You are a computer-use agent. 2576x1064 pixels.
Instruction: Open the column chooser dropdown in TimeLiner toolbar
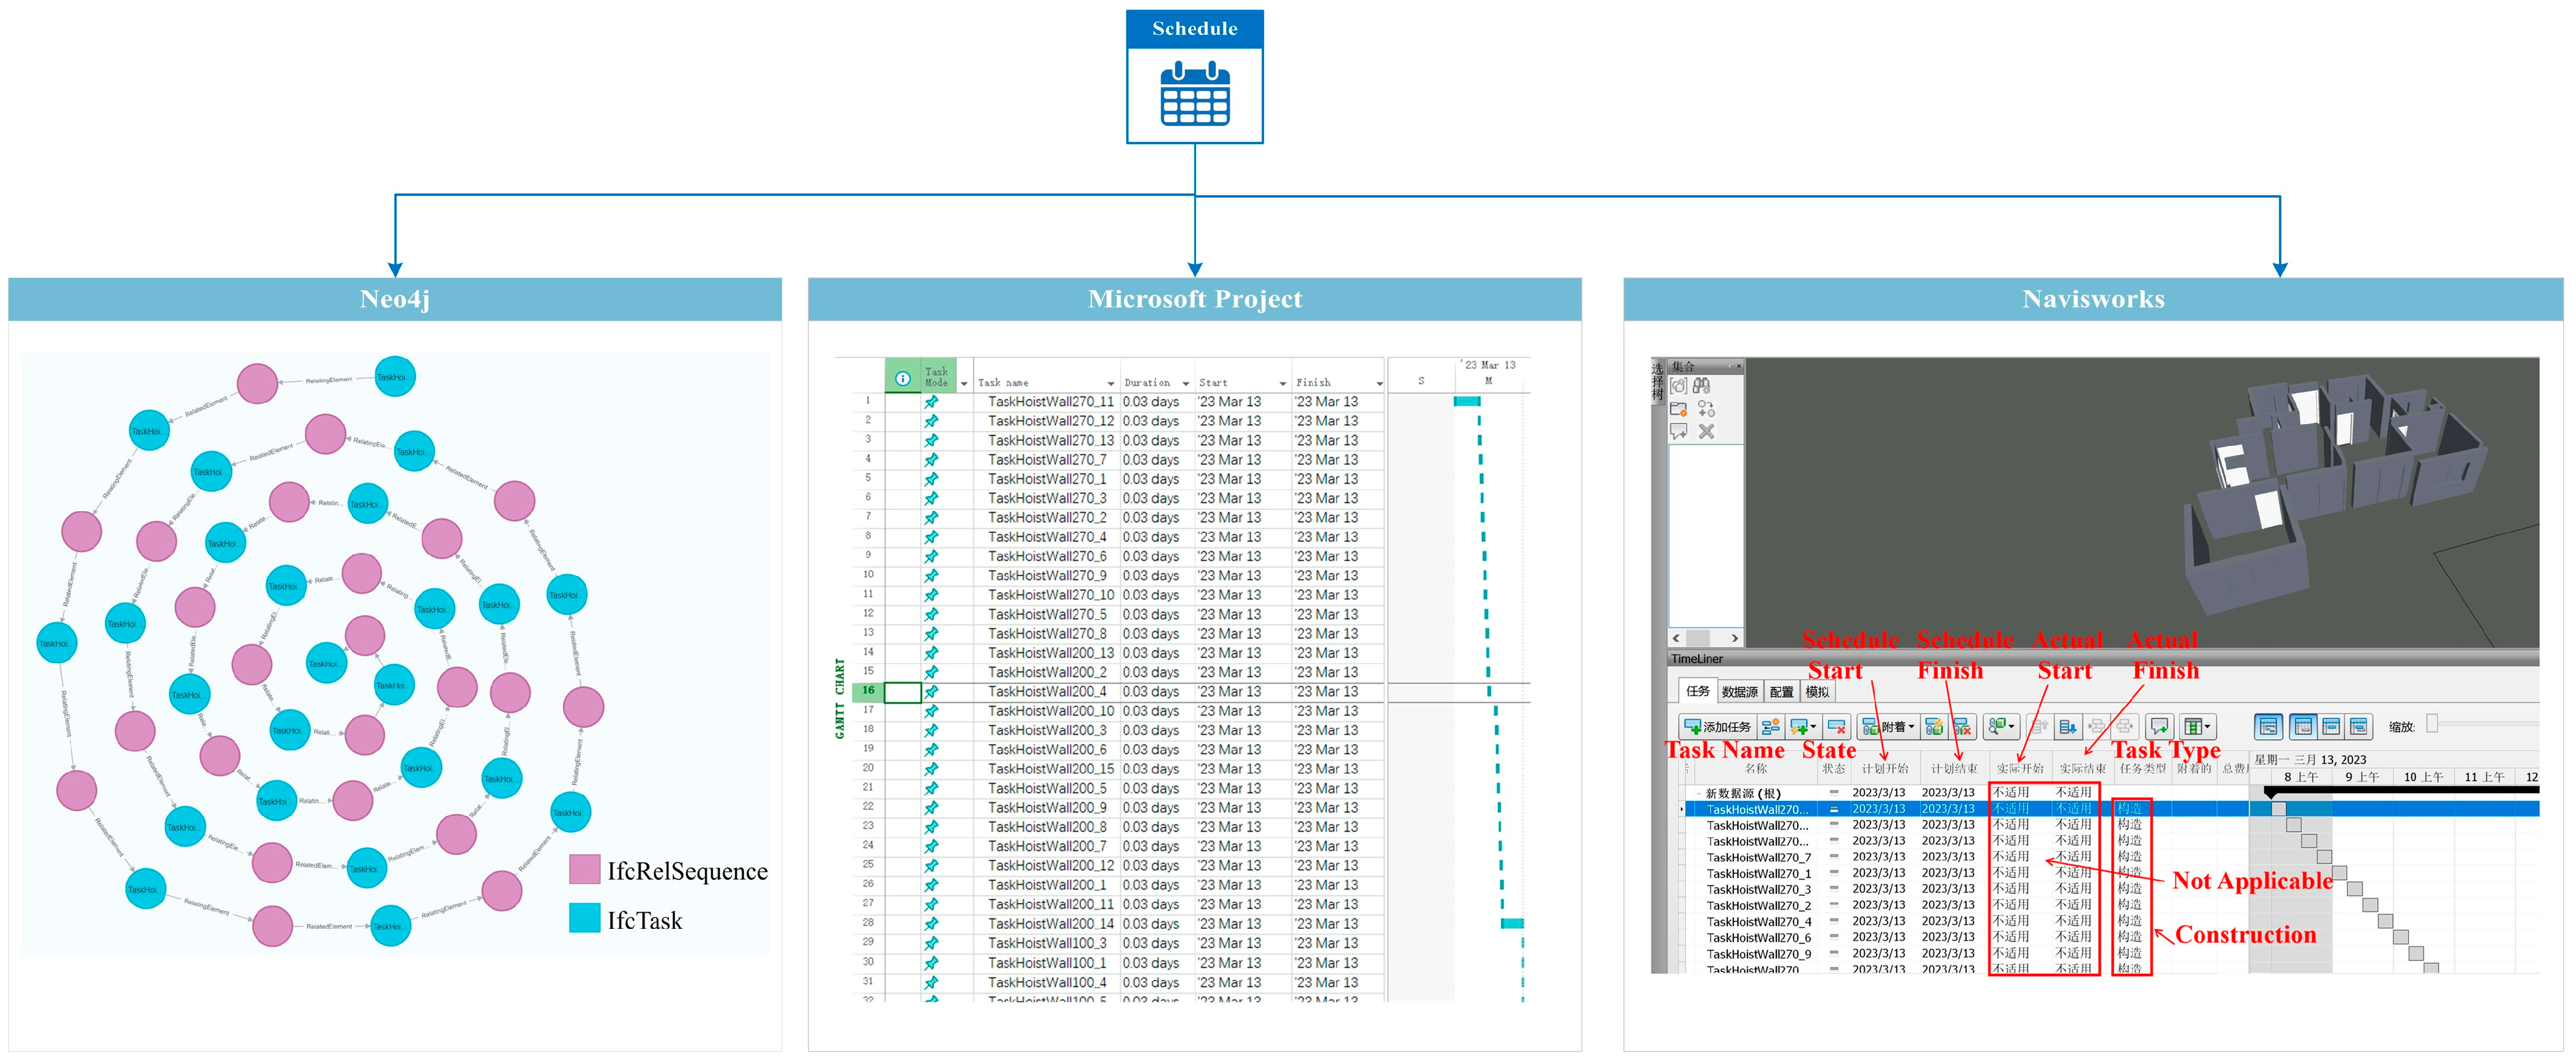coord(2198,726)
